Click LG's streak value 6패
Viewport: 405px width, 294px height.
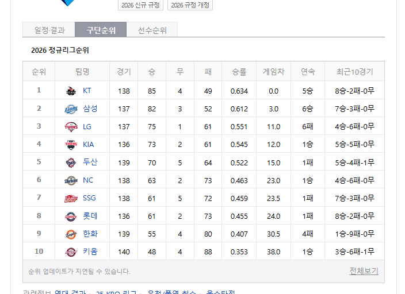pos(308,127)
